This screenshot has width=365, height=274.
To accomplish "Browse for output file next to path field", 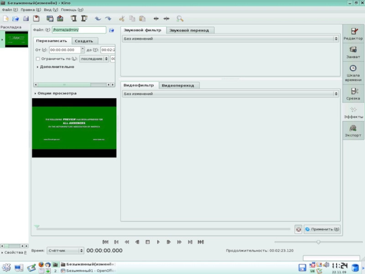I will click(x=111, y=30).
